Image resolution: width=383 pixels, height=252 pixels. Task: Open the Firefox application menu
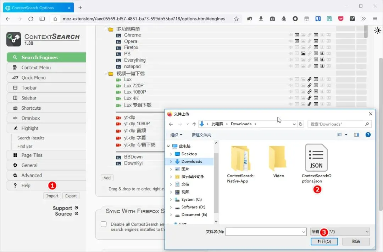point(375,19)
